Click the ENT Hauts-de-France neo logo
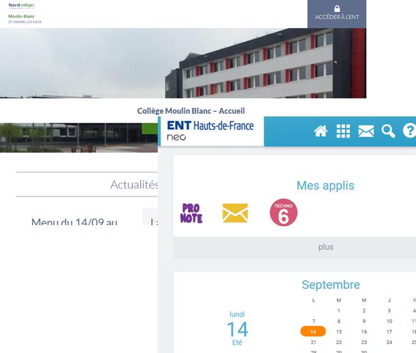 pos(211,130)
